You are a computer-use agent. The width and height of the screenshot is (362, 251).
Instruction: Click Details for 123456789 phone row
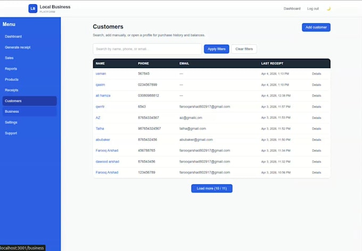pos(317,173)
